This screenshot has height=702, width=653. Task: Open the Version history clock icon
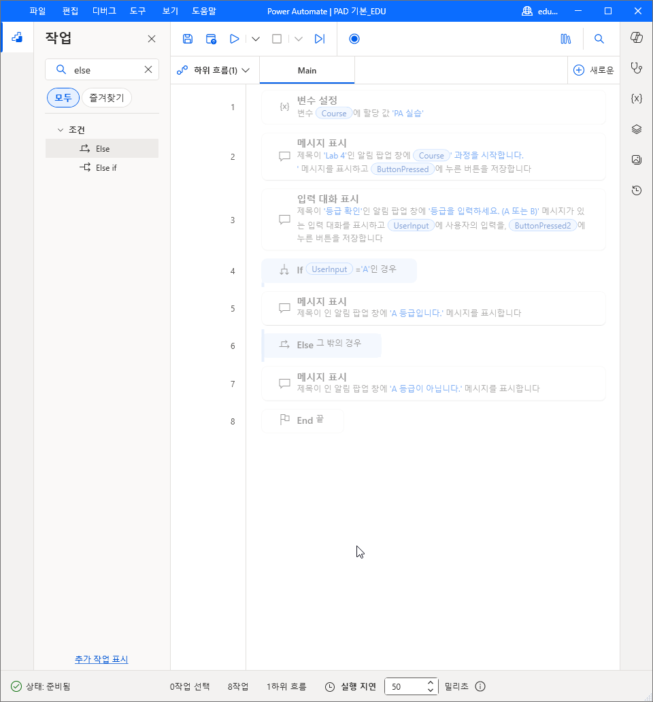click(x=637, y=190)
